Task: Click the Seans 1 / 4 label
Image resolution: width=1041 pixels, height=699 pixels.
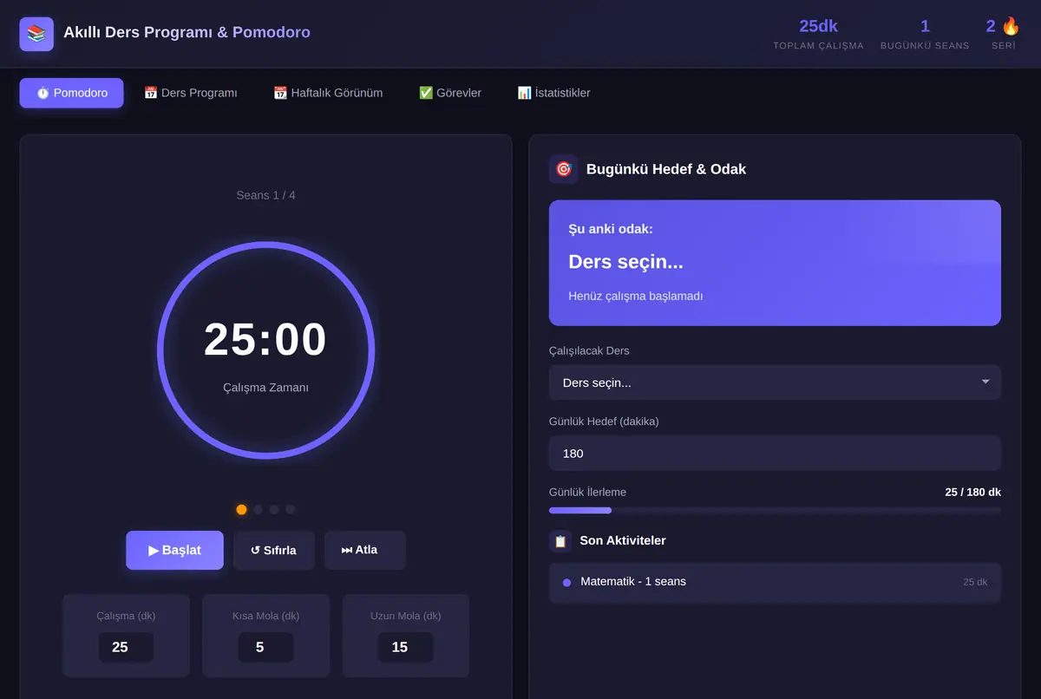Action: (x=265, y=195)
